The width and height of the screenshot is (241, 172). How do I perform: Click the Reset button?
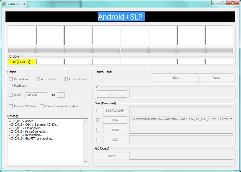[217, 78]
